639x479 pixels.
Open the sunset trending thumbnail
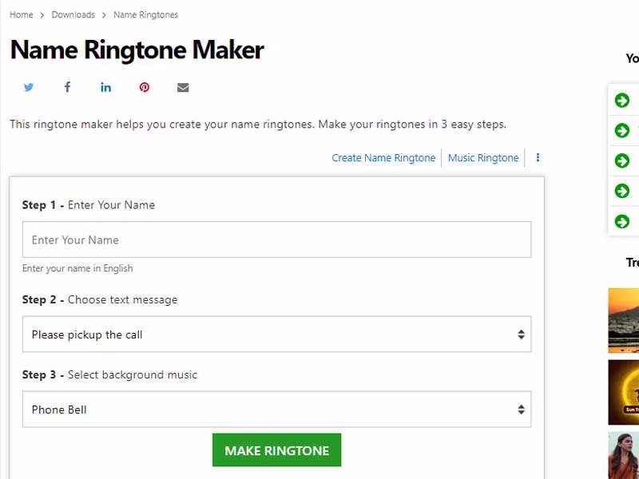coord(624,320)
